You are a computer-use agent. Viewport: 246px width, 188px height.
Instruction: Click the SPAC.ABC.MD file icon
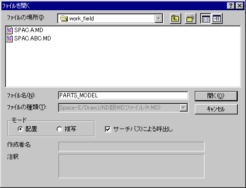point(9,38)
